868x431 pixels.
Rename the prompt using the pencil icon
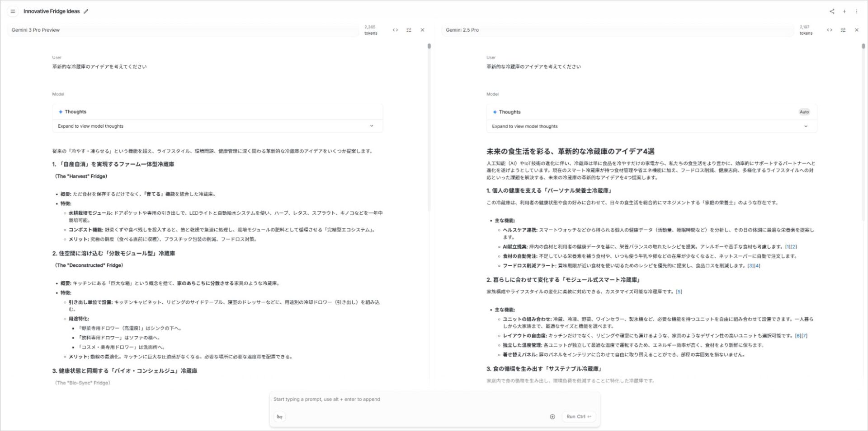point(86,11)
